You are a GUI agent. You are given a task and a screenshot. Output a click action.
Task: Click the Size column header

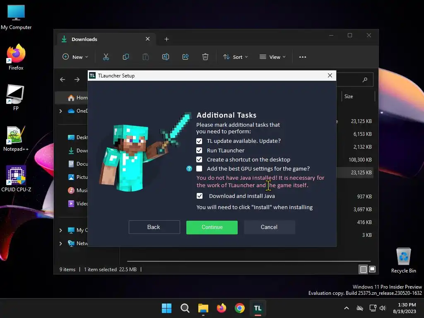click(x=358, y=96)
